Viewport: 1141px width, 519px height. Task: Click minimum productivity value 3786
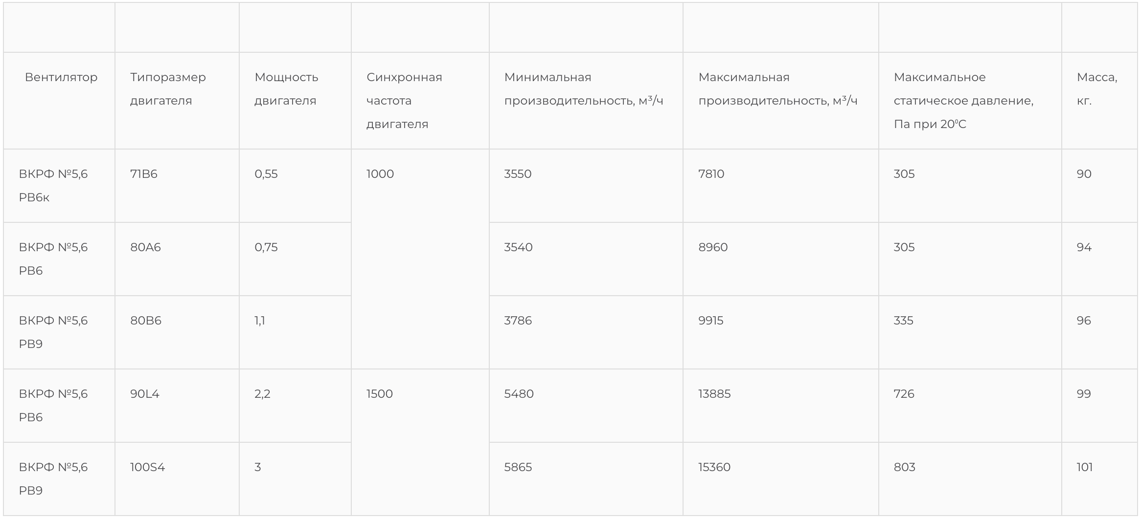[518, 321]
